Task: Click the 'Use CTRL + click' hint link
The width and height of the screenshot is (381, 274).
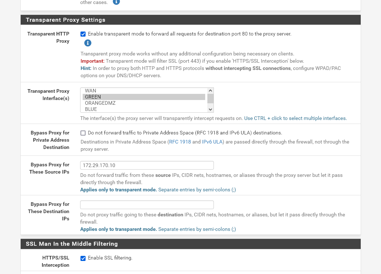Action: click(295, 118)
